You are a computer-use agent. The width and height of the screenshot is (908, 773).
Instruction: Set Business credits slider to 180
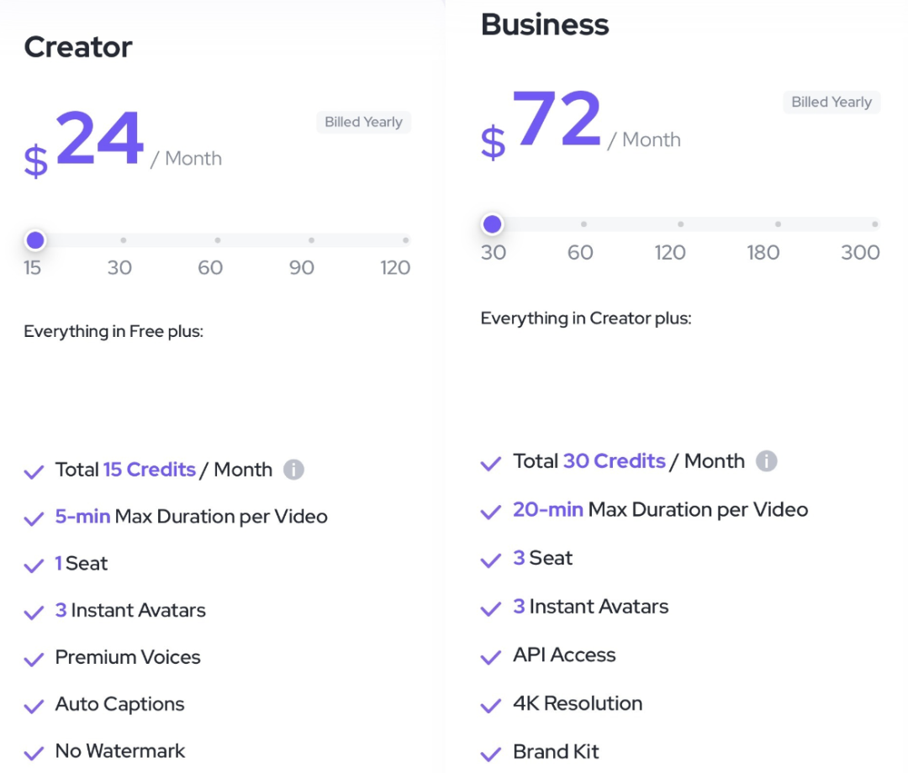pyautogui.click(x=779, y=223)
